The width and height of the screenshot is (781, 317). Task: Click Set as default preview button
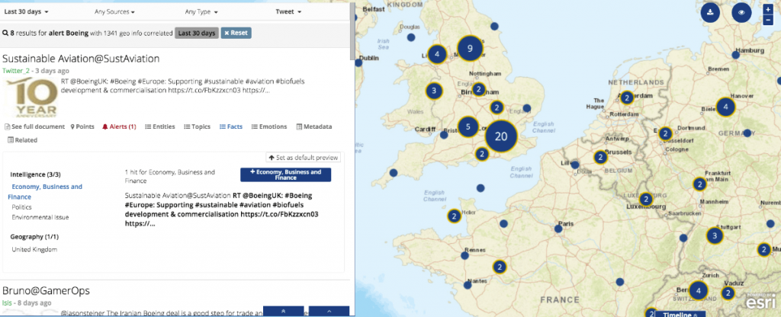(304, 158)
